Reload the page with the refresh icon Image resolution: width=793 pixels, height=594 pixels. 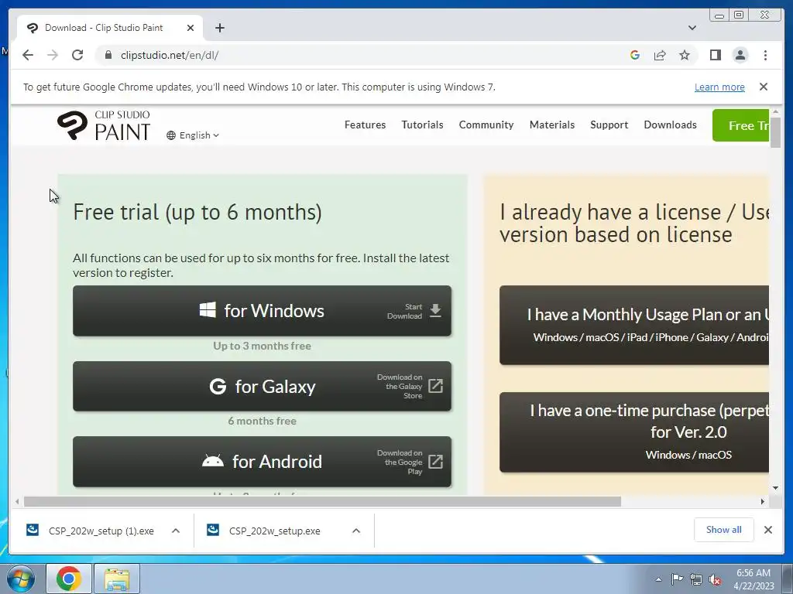click(77, 55)
